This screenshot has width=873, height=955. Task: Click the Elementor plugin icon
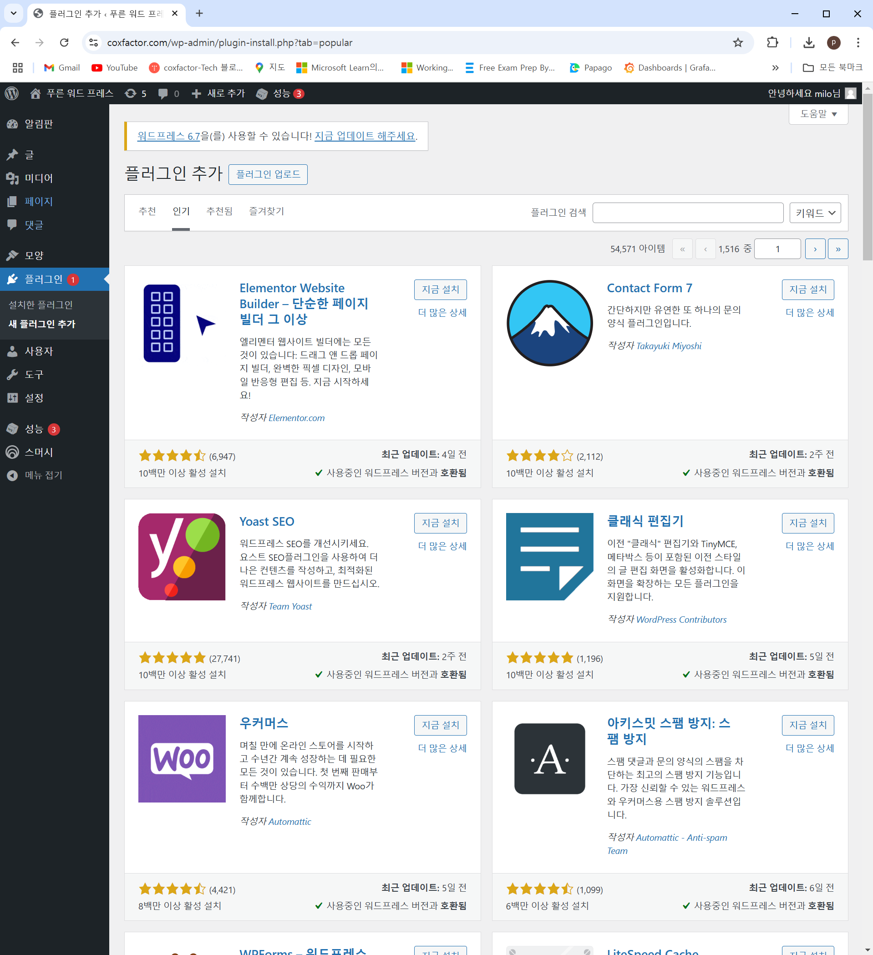182,323
